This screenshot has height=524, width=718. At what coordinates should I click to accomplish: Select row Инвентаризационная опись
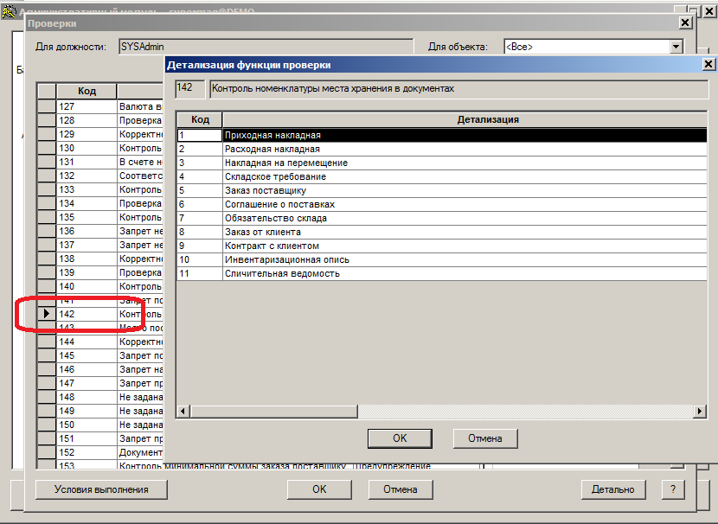pos(442,259)
